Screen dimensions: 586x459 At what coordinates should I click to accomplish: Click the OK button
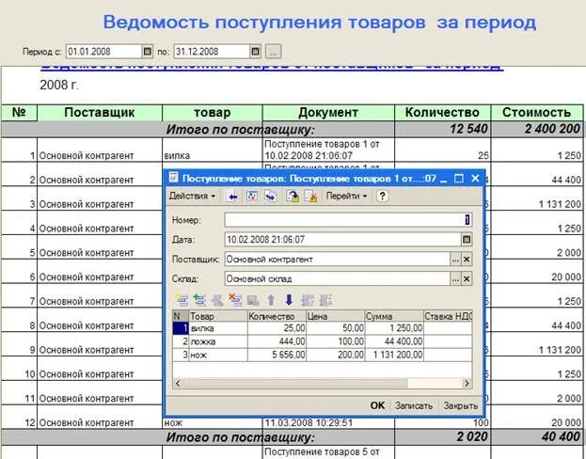(x=377, y=405)
